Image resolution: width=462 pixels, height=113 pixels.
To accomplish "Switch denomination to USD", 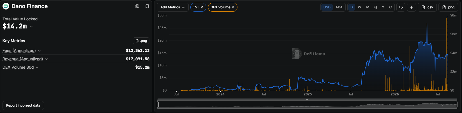I will 327,7.
